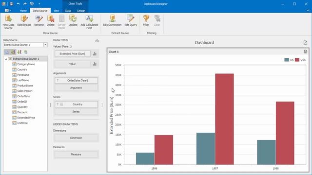Click the OrderDate (Year) argument item
This screenshot has width=312, height=175.
tap(76, 80)
